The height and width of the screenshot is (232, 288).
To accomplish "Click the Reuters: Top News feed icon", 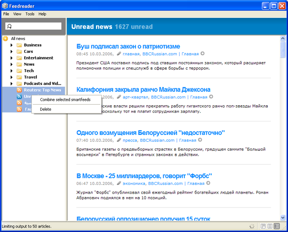I will tap(19, 90).
